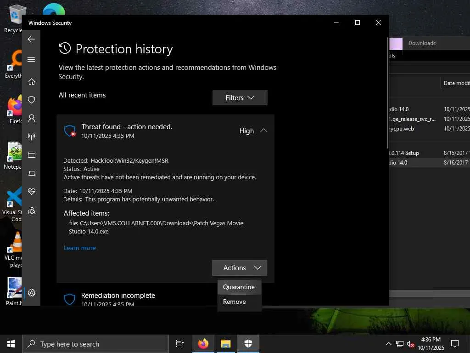The width and height of the screenshot is (470, 353).
Task: Choose Quarantine from Actions menu
Action: point(239,287)
